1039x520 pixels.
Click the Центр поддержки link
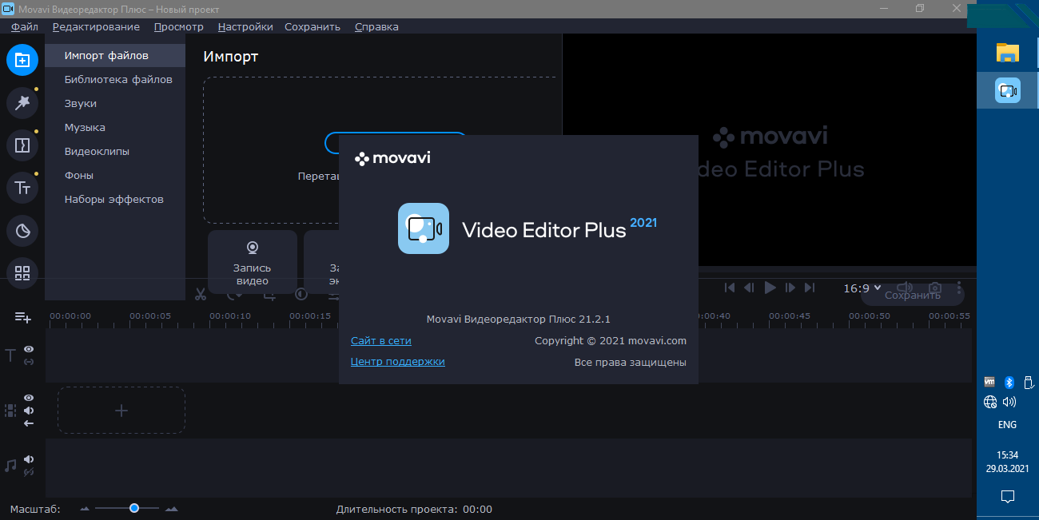click(397, 361)
